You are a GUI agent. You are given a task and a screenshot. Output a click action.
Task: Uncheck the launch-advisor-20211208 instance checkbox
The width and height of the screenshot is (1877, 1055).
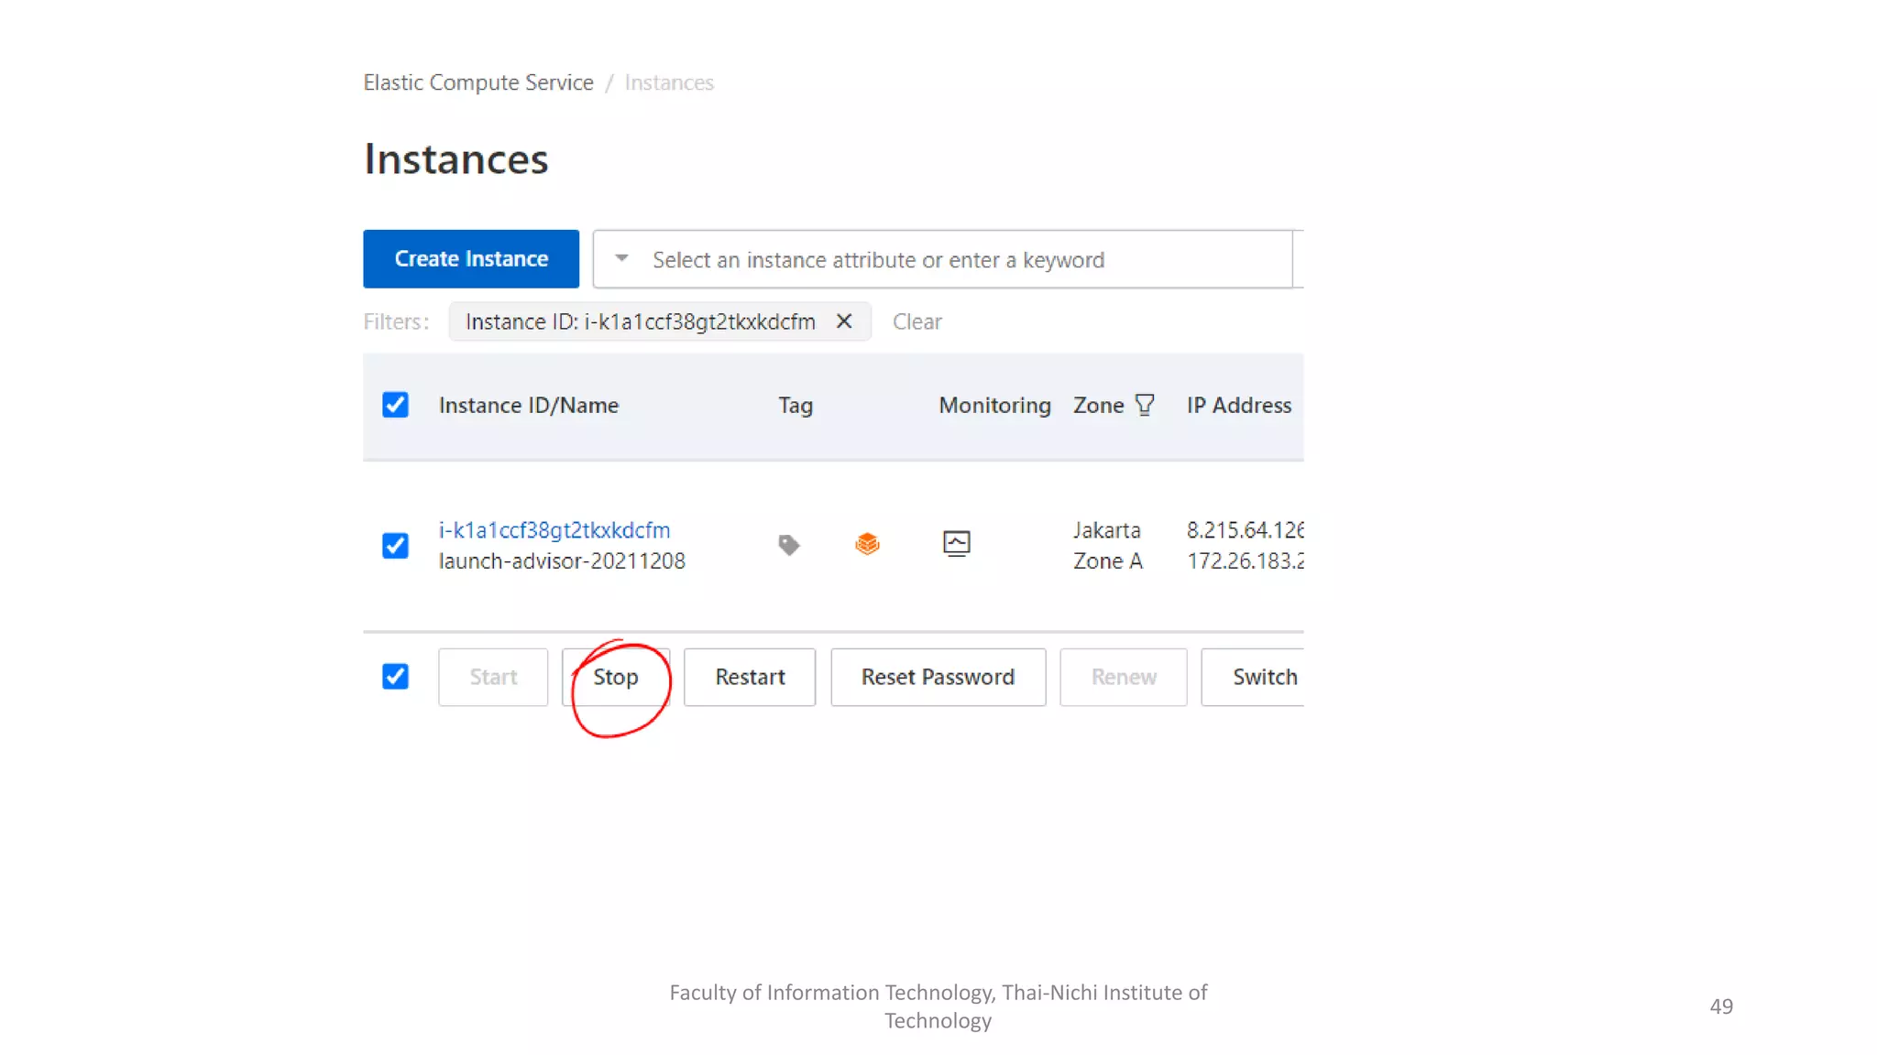(395, 546)
